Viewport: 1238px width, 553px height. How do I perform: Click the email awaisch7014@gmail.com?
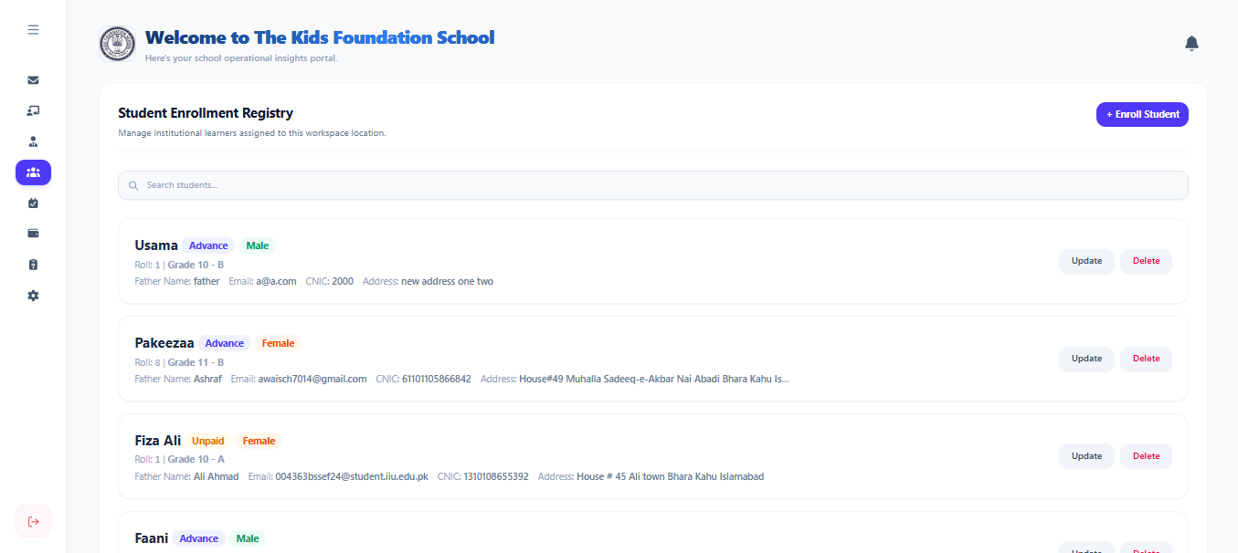pos(312,379)
